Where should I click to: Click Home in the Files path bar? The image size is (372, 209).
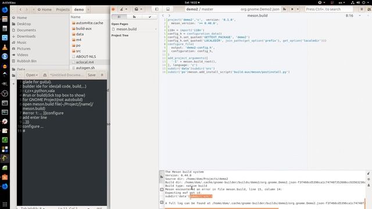coord(44,9)
